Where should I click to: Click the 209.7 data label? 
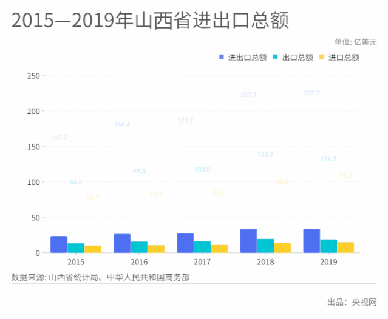coord(311,93)
